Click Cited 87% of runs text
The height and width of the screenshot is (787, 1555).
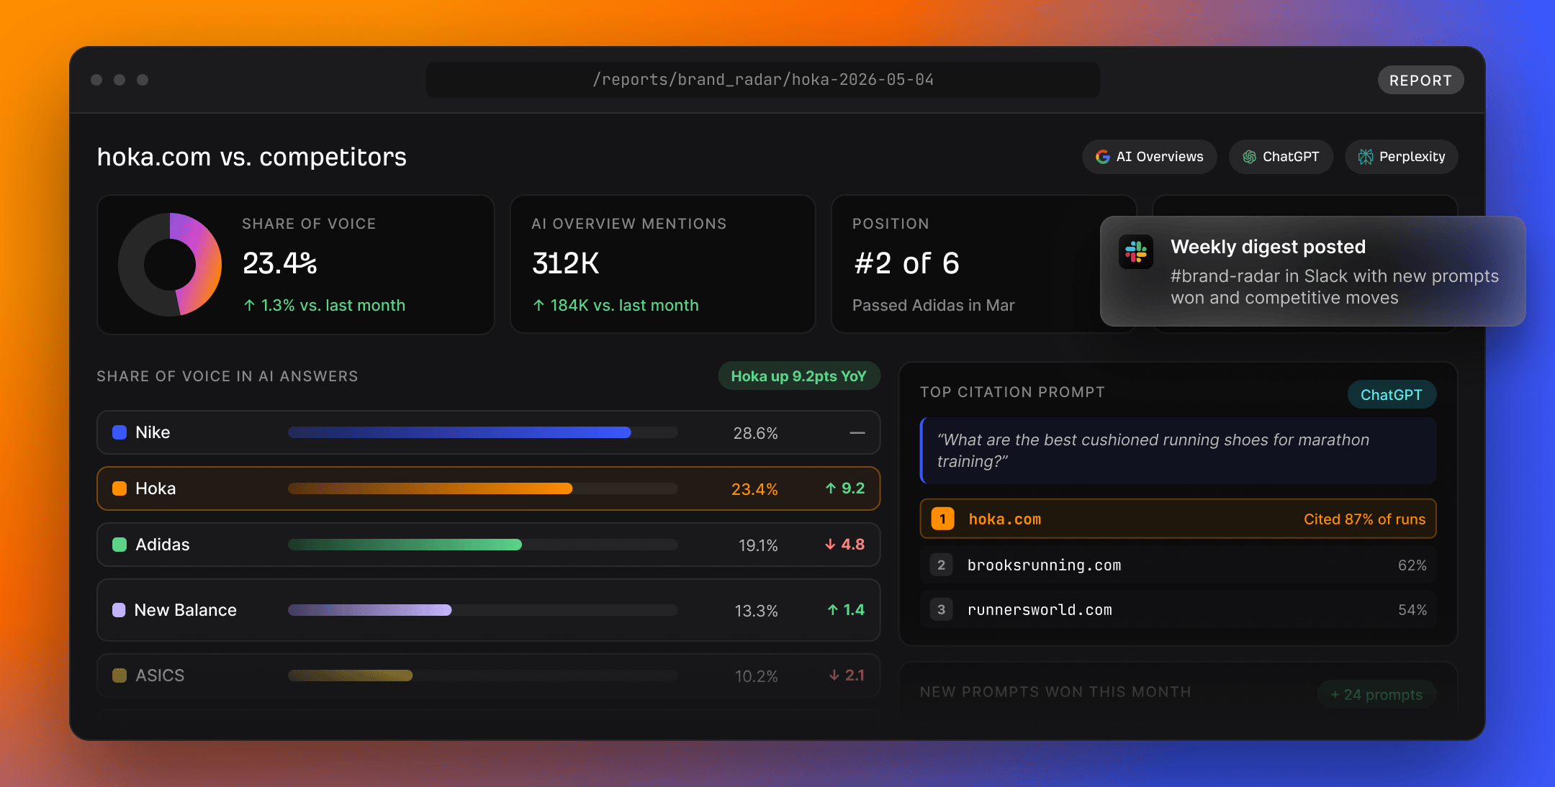coord(1364,519)
